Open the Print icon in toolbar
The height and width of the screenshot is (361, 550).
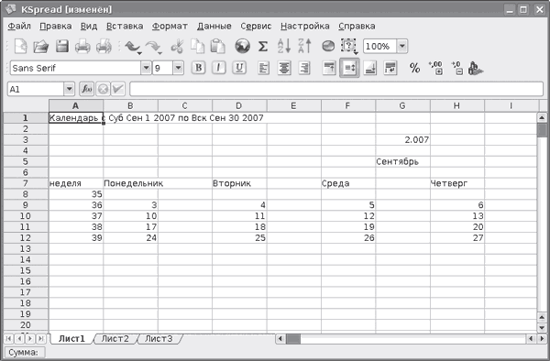click(x=82, y=46)
